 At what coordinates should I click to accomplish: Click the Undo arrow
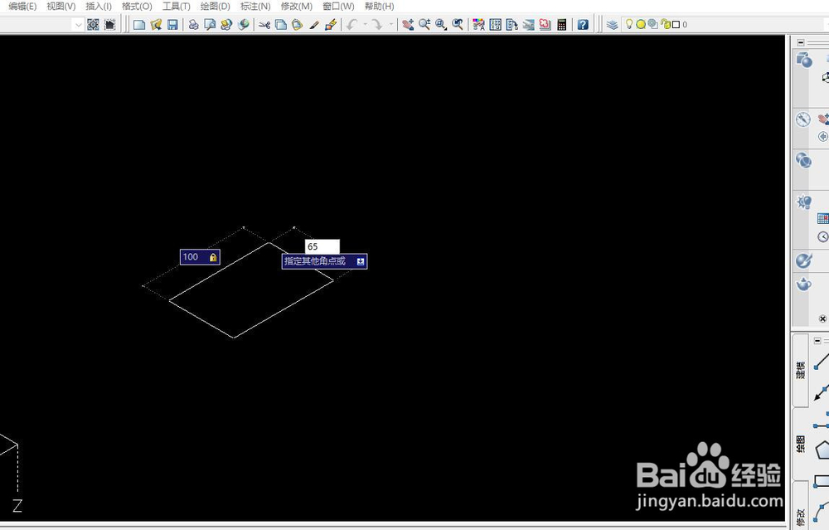coord(352,24)
